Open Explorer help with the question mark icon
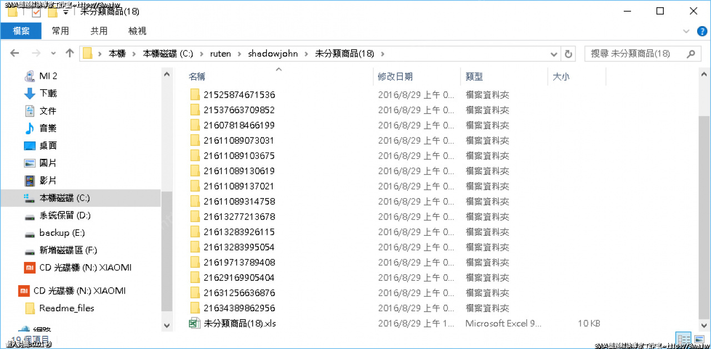 pos(702,31)
